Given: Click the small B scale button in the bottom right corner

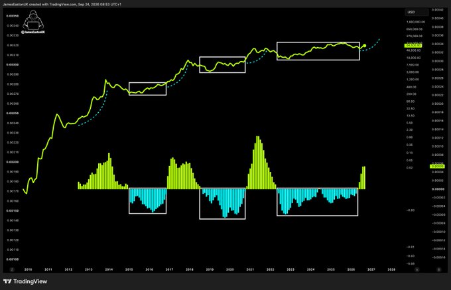Looking at the screenshot, I should coord(438,269).
